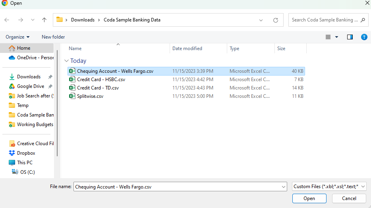
Task: Go up one folder level
Action: [44, 20]
